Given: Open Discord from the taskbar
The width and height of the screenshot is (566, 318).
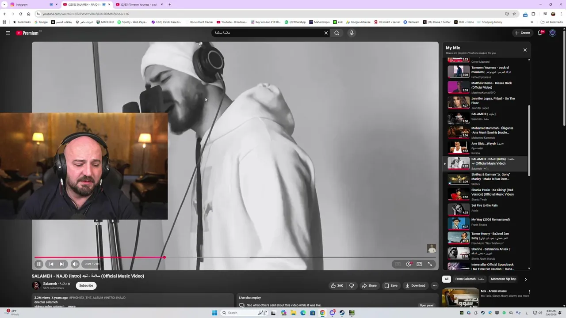Looking at the screenshot, I should (332, 313).
